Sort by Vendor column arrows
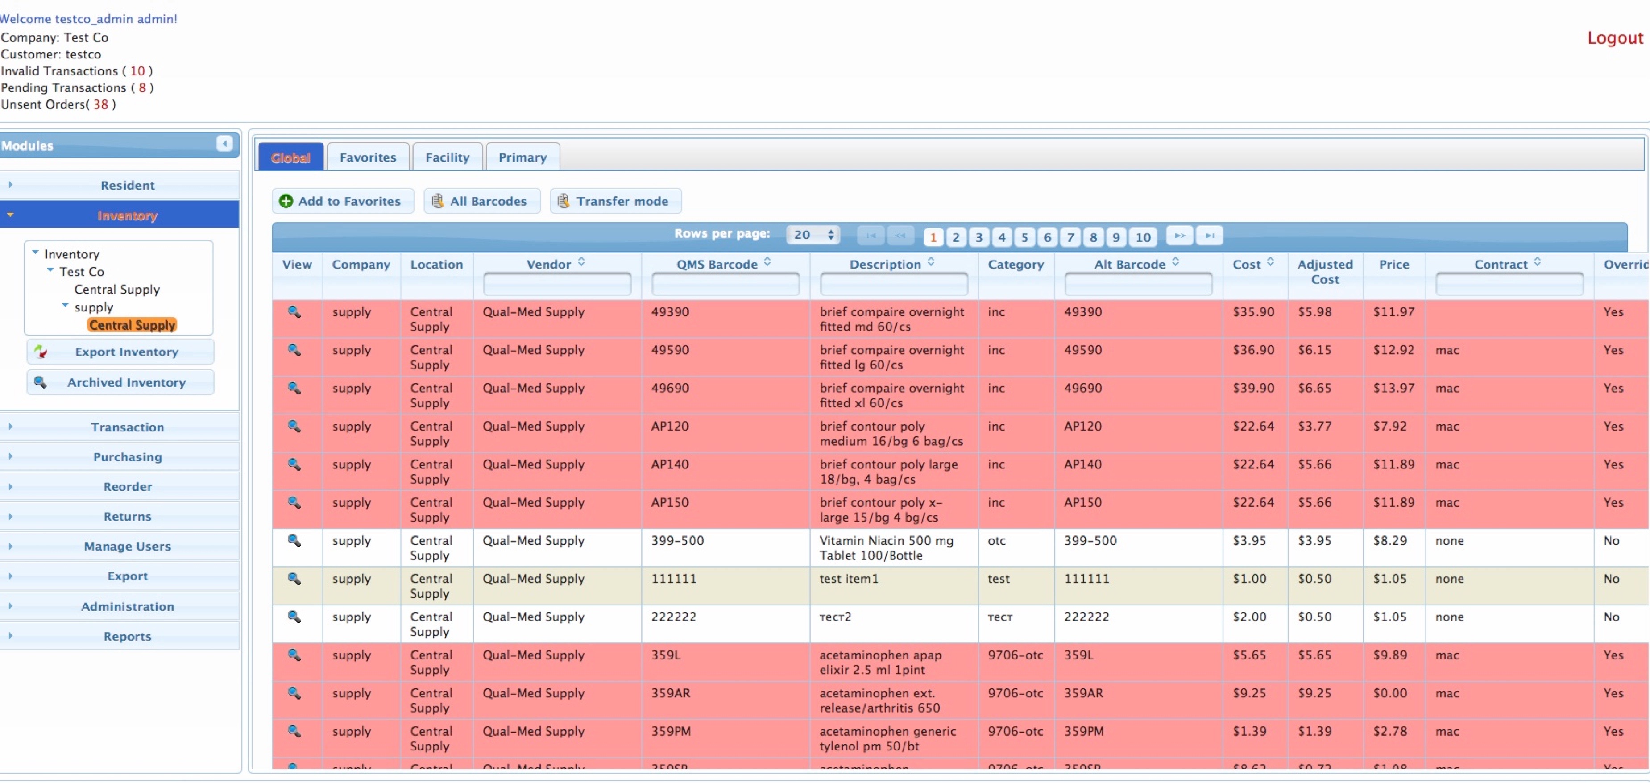 pos(581,262)
